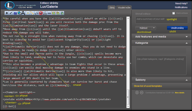The width and height of the screenshot is (192, 111).
Task: Click the category name text area
Action: (x=161, y=65)
